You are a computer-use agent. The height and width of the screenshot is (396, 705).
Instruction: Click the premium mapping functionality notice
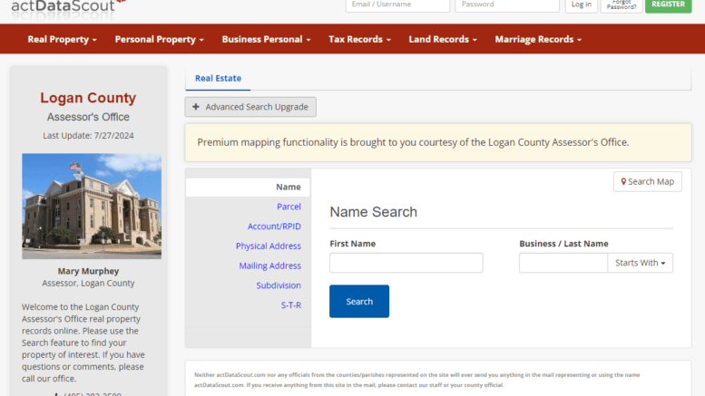[x=438, y=142]
